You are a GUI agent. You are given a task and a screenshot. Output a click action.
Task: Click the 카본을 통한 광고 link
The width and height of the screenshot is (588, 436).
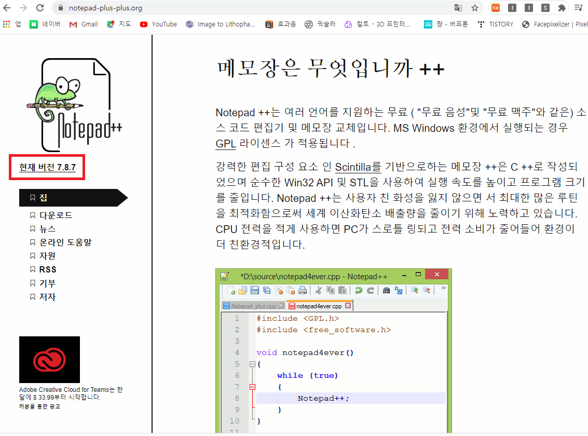(39, 406)
